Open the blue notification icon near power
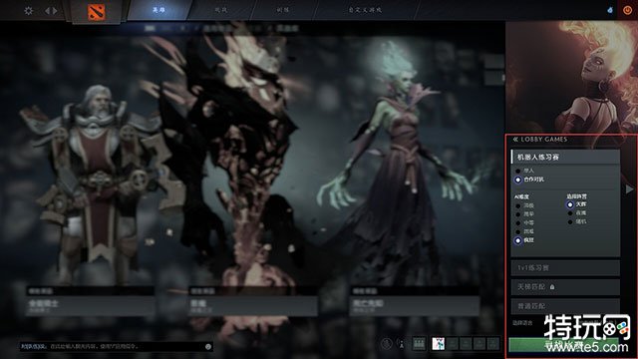Viewport: 638px width, 359px height. pyautogui.click(x=610, y=10)
